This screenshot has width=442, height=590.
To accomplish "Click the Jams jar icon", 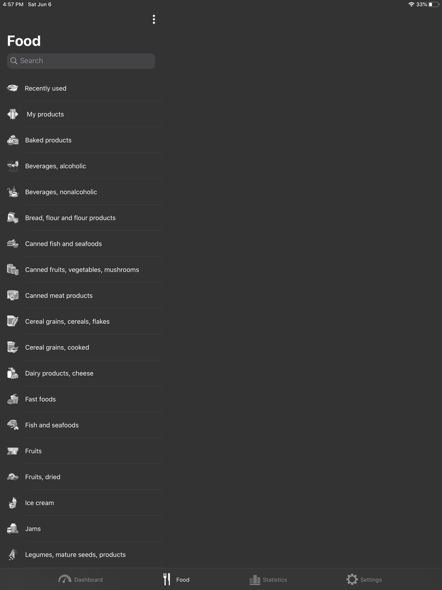I will click(x=13, y=529).
